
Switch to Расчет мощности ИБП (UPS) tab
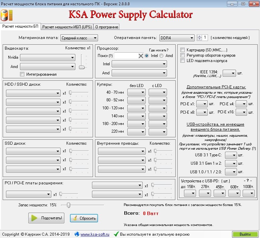click(67, 27)
